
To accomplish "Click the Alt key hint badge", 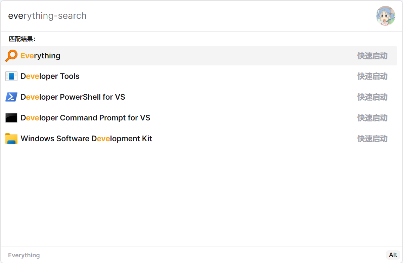I will (393, 255).
